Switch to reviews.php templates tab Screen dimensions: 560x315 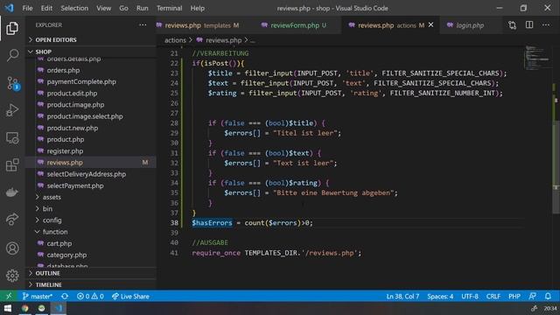[x=202, y=25]
